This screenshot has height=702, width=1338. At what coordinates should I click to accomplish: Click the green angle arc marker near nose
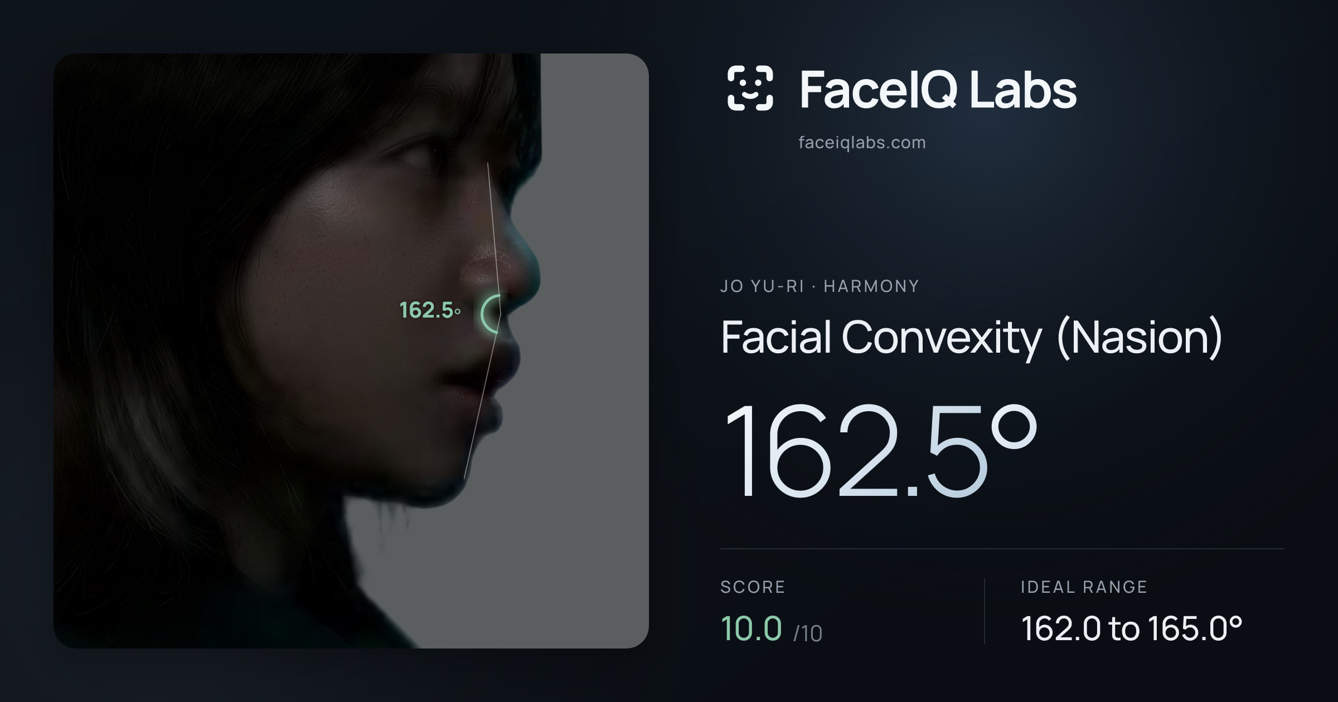pos(491,314)
